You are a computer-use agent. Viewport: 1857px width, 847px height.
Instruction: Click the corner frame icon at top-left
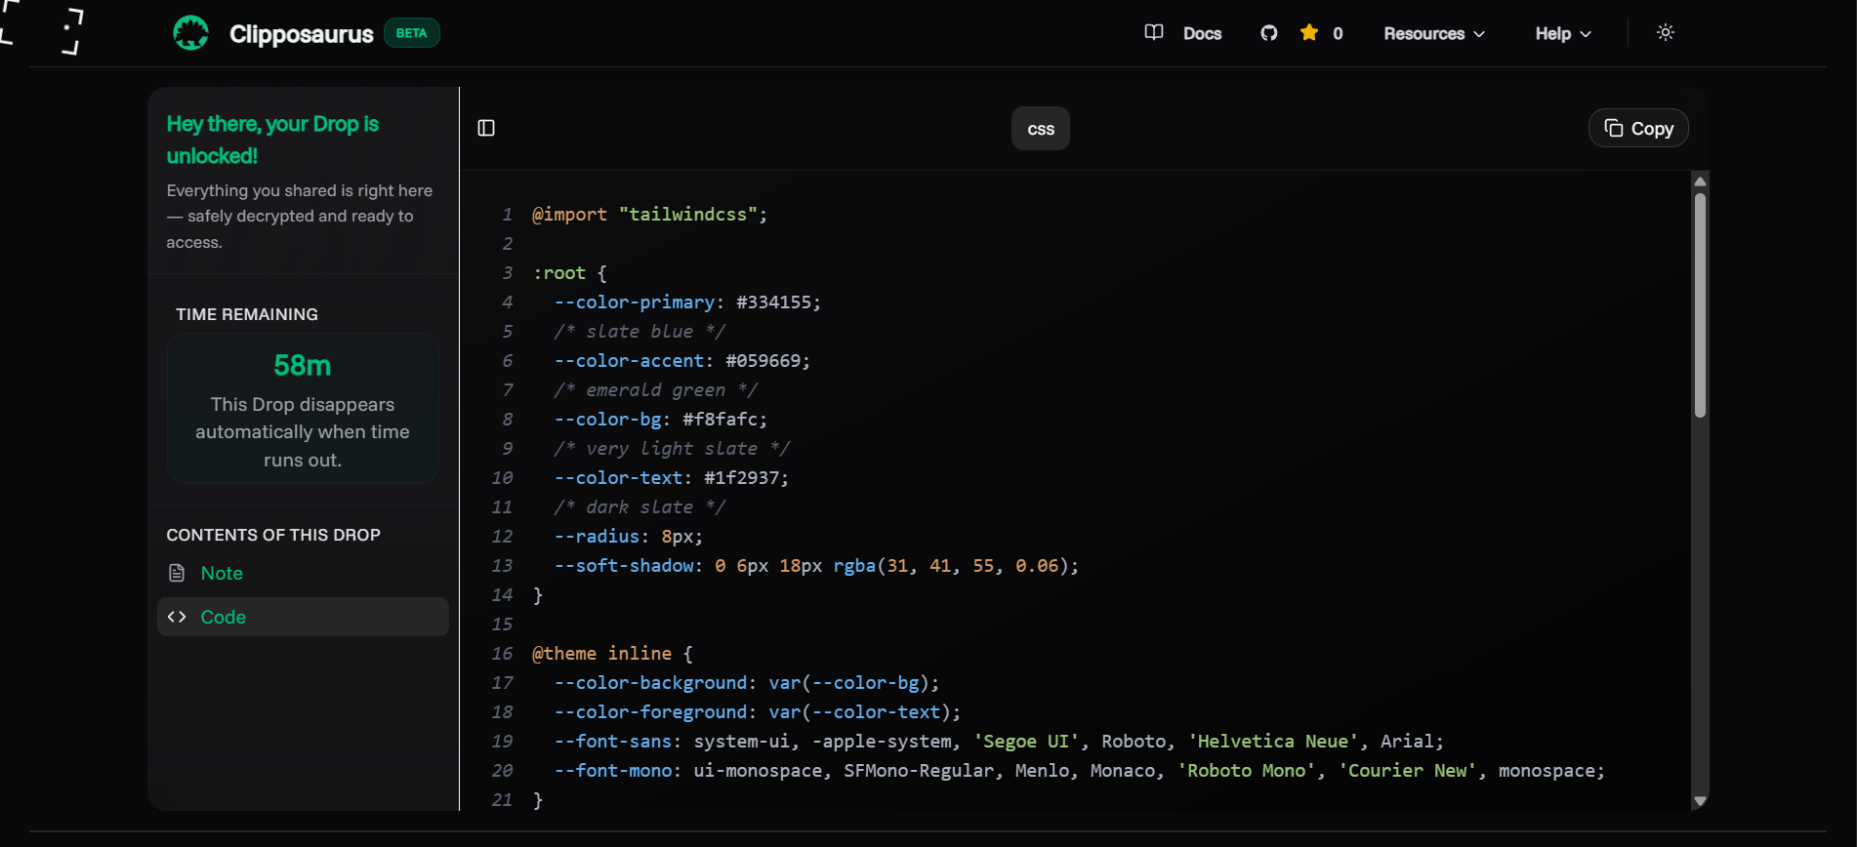(41, 29)
